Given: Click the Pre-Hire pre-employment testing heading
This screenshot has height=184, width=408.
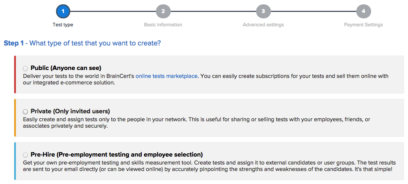Looking at the screenshot, I should coord(116,155).
